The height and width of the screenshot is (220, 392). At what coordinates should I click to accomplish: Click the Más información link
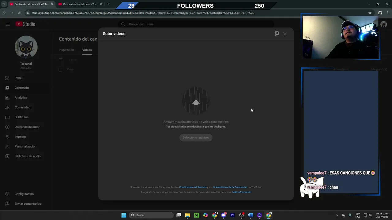(242, 192)
